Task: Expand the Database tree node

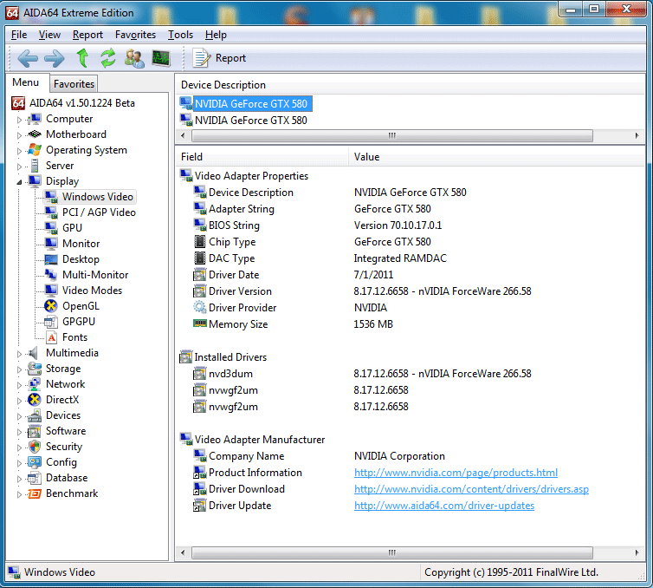Action: click(x=19, y=479)
